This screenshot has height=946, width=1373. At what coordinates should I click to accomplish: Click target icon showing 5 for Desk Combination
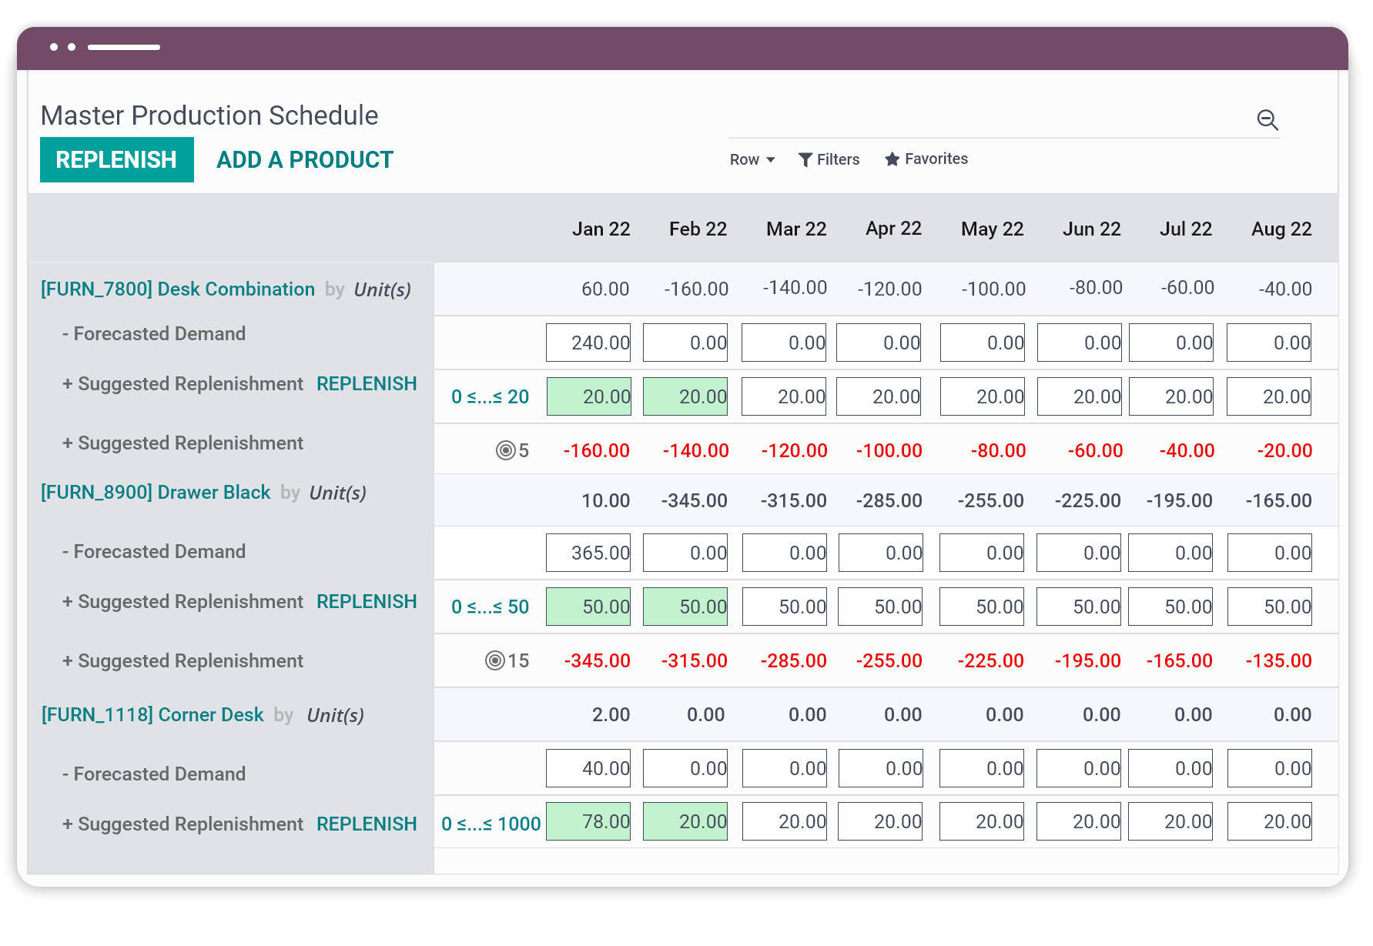(x=505, y=450)
